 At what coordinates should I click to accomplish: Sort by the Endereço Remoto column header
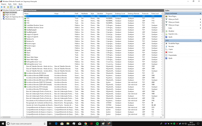click(x=134, y=14)
